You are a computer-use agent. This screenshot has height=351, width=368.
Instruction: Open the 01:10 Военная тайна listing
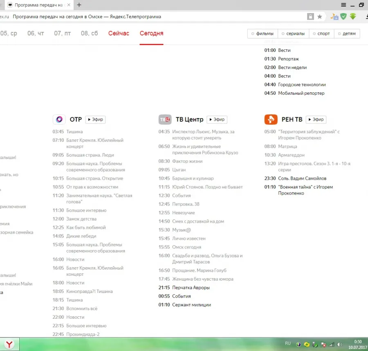tap(298, 190)
